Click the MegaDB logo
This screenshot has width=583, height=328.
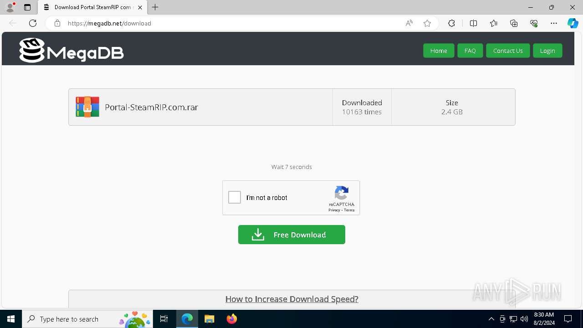tap(72, 50)
